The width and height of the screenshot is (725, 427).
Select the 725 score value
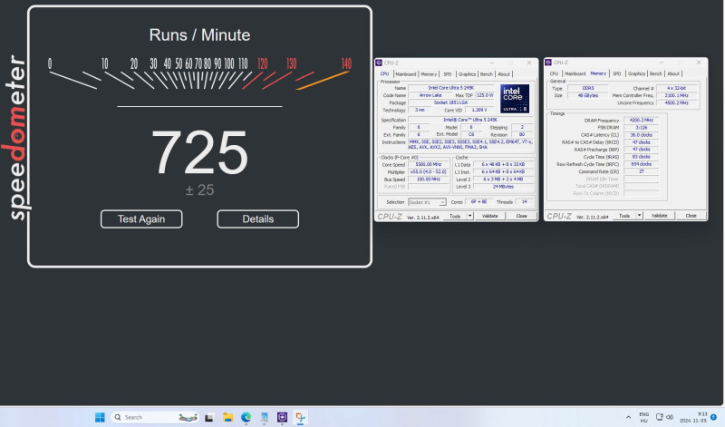tap(199, 151)
